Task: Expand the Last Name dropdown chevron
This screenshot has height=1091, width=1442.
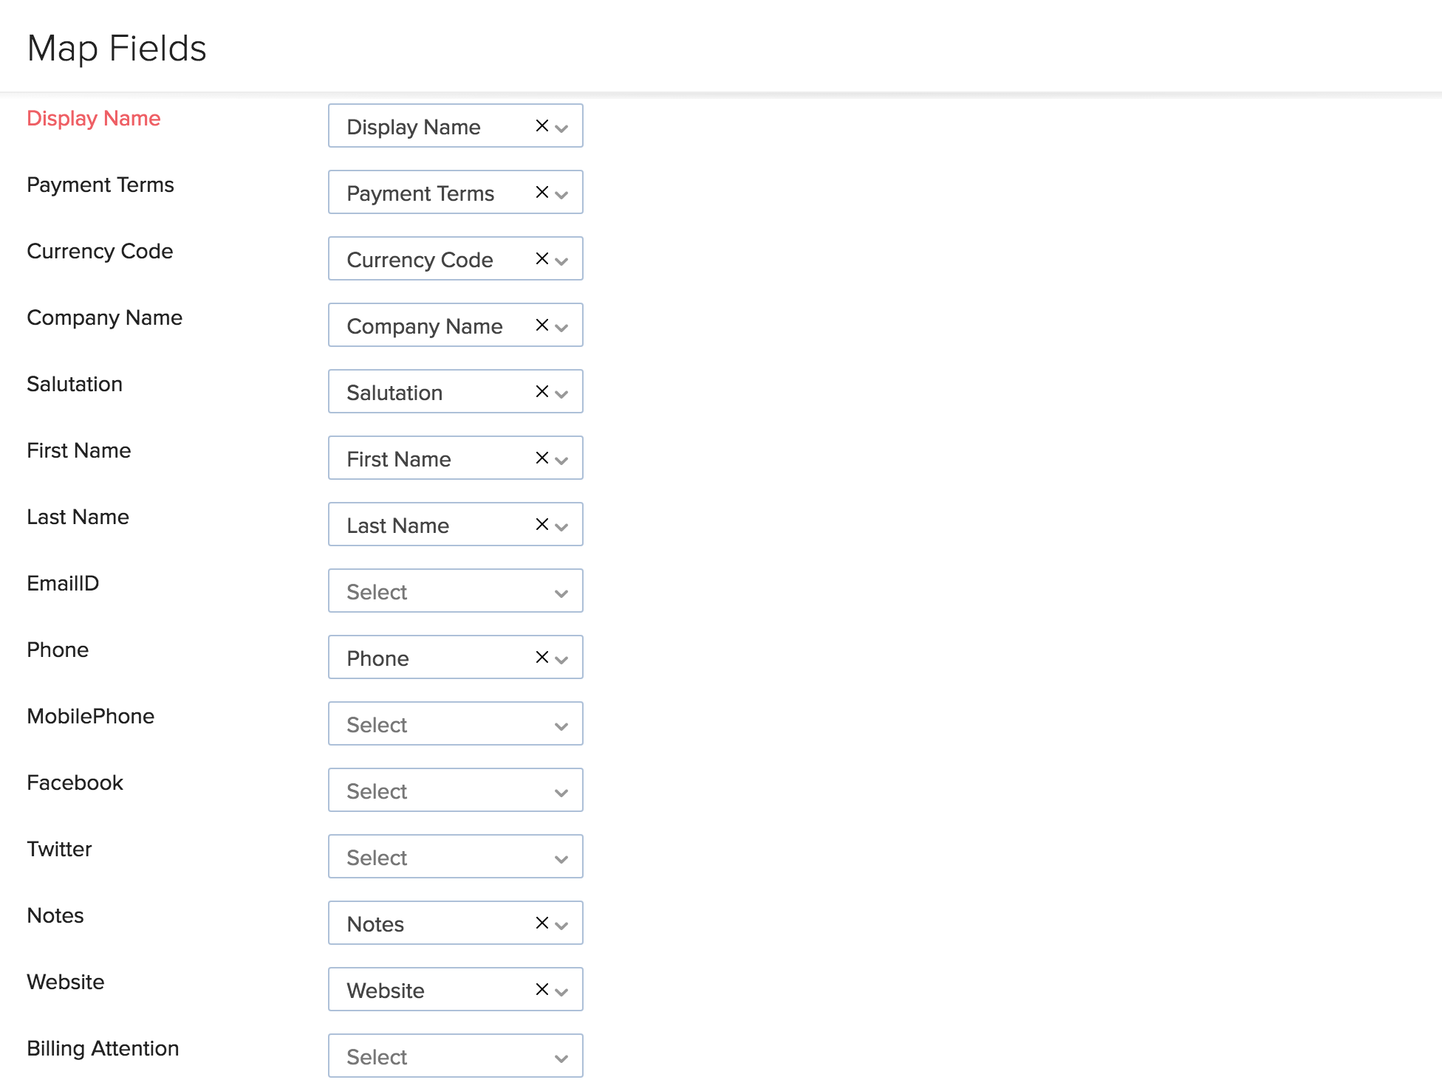Action: pyautogui.click(x=562, y=526)
